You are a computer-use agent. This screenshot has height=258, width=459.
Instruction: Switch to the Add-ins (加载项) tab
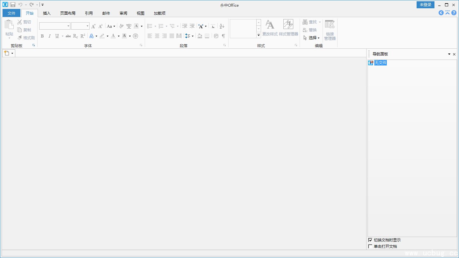(x=160, y=13)
